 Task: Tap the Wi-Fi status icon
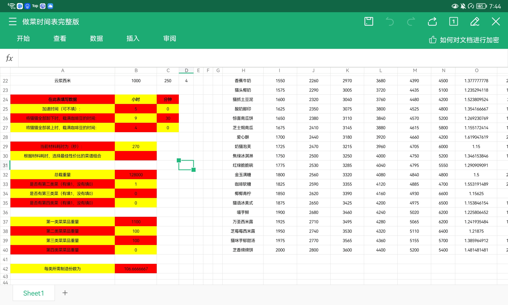(x=11, y=6)
